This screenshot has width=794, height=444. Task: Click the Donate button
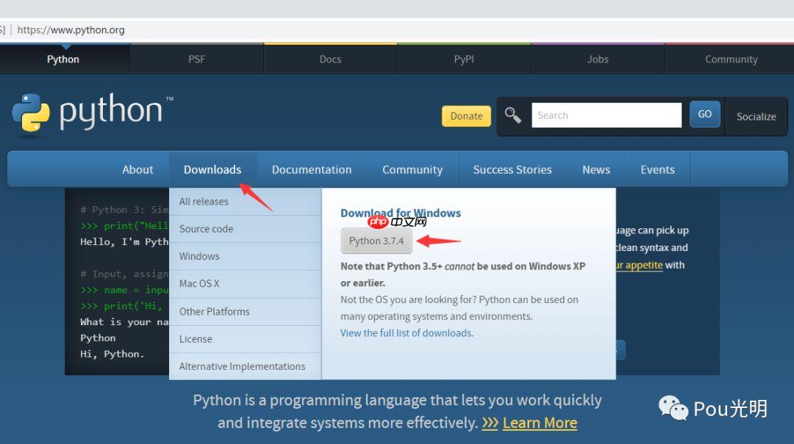pyautogui.click(x=465, y=116)
